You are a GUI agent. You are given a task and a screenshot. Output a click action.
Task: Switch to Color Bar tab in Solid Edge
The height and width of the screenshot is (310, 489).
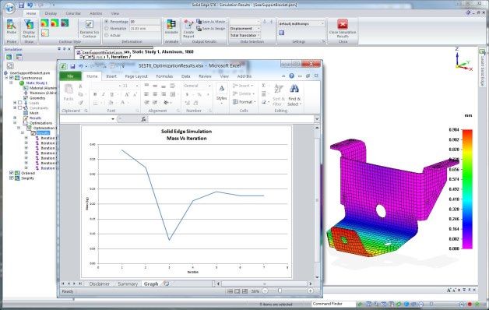tap(73, 13)
